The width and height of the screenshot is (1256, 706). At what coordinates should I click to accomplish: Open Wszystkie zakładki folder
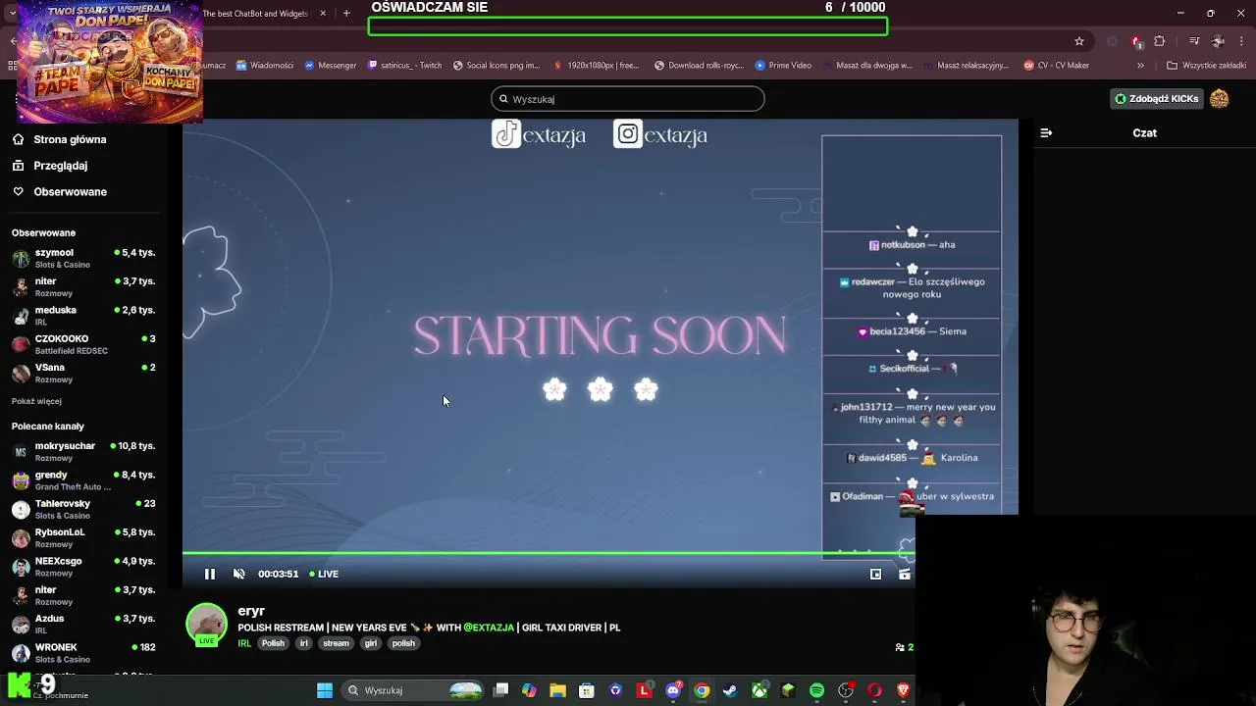click(x=1206, y=66)
